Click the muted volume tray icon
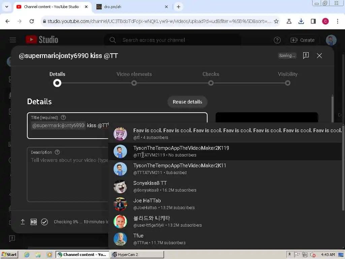 tap(313, 255)
